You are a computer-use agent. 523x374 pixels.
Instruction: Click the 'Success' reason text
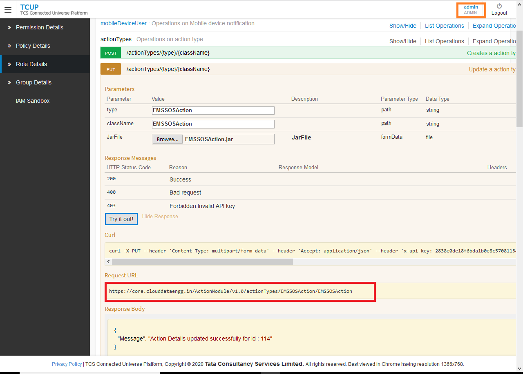tap(180, 179)
